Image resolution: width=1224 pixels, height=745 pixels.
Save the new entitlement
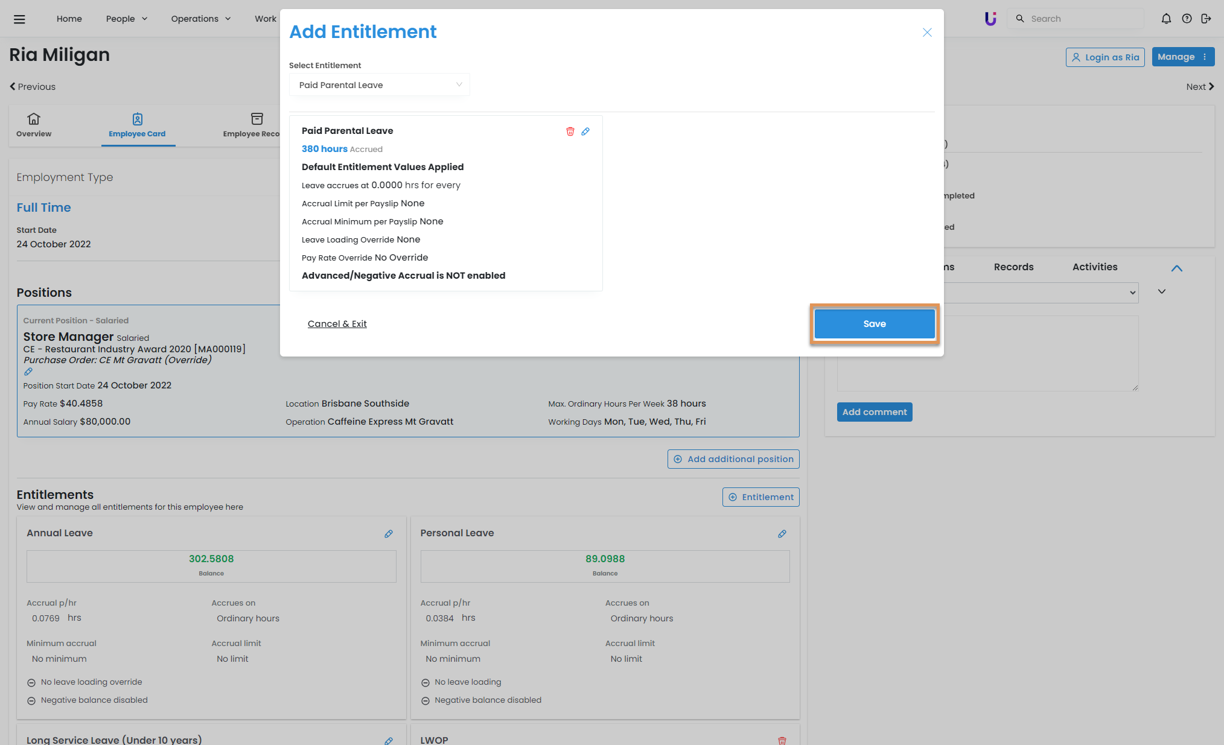(x=874, y=324)
